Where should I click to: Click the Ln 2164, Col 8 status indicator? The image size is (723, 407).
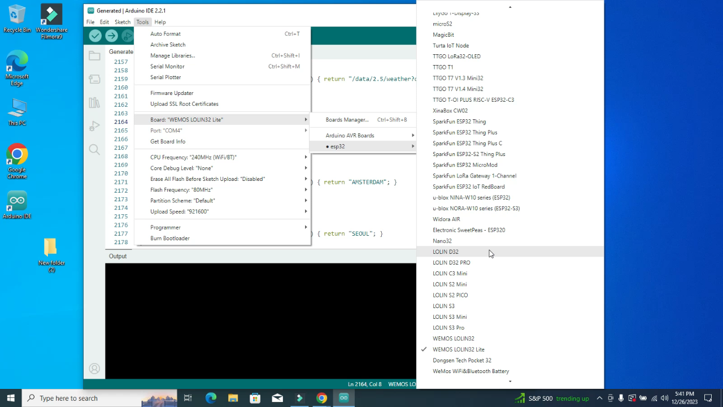(365, 384)
